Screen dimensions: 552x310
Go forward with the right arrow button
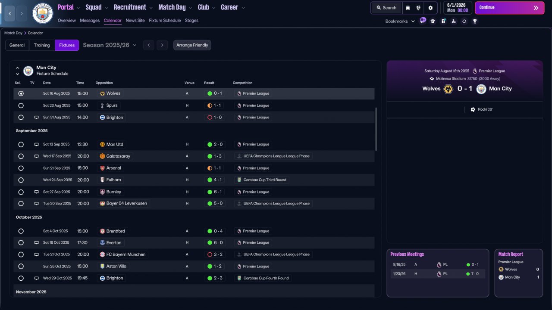tap(22, 13)
